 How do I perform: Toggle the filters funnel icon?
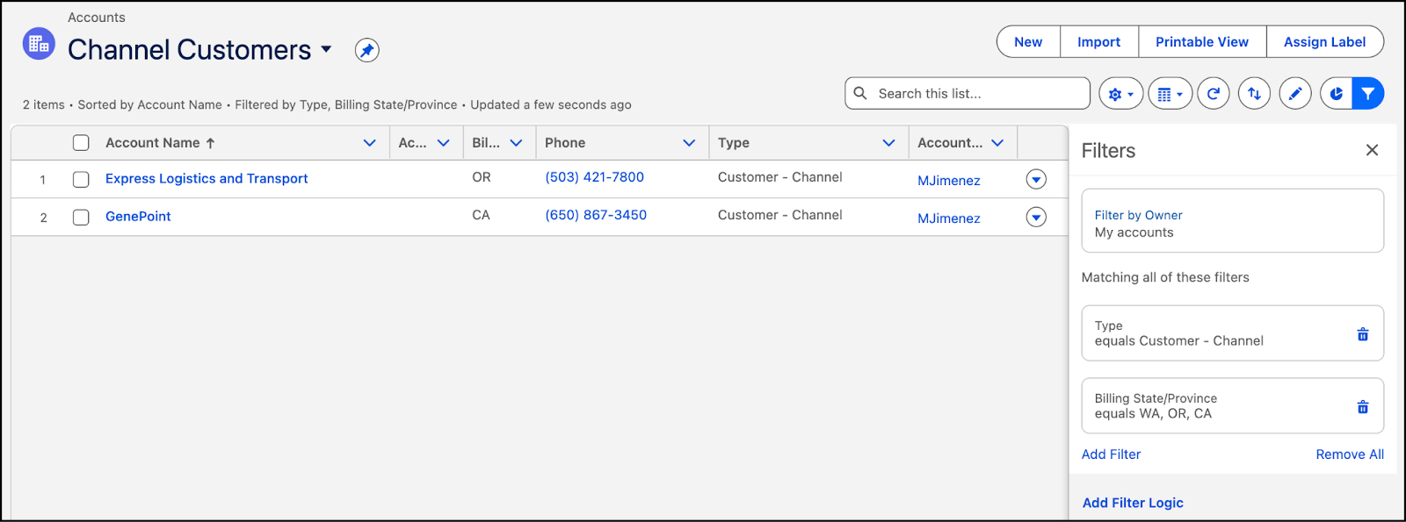point(1368,94)
